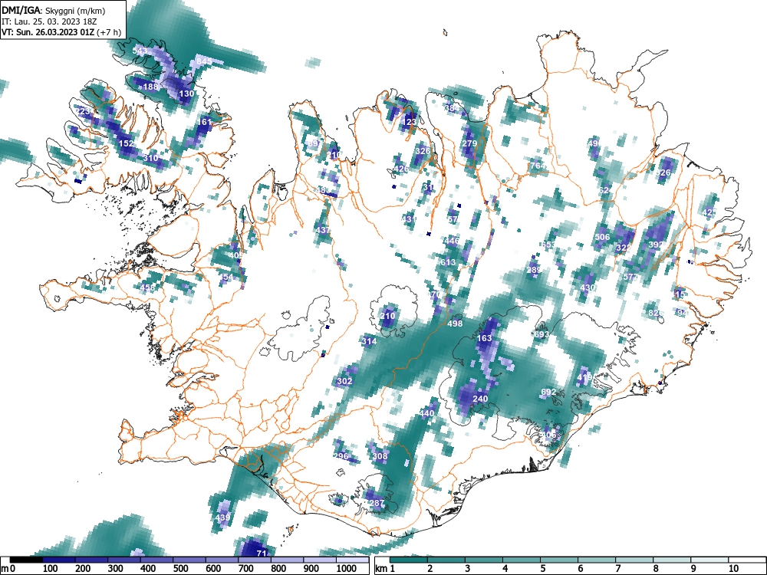Click the map value 577

click(x=630, y=277)
